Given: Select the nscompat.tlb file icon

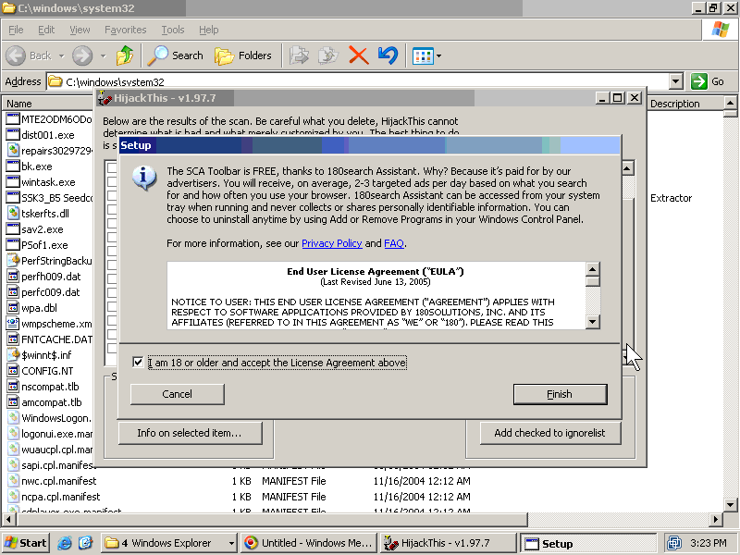Looking at the screenshot, I should [x=13, y=387].
